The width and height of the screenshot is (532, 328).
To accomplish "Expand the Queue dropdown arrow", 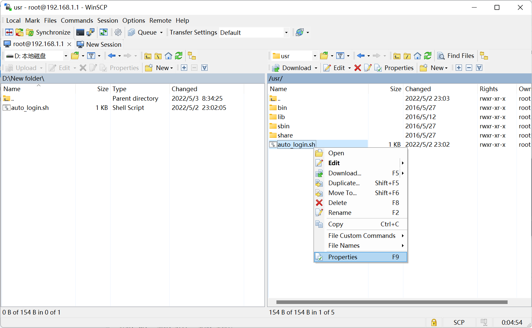I will pyautogui.click(x=161, y=32).
